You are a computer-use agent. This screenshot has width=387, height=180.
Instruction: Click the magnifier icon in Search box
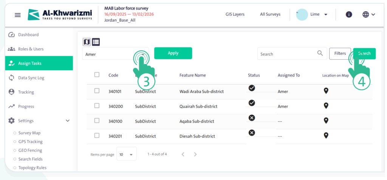pyautogui.click(x=320, y=54)
